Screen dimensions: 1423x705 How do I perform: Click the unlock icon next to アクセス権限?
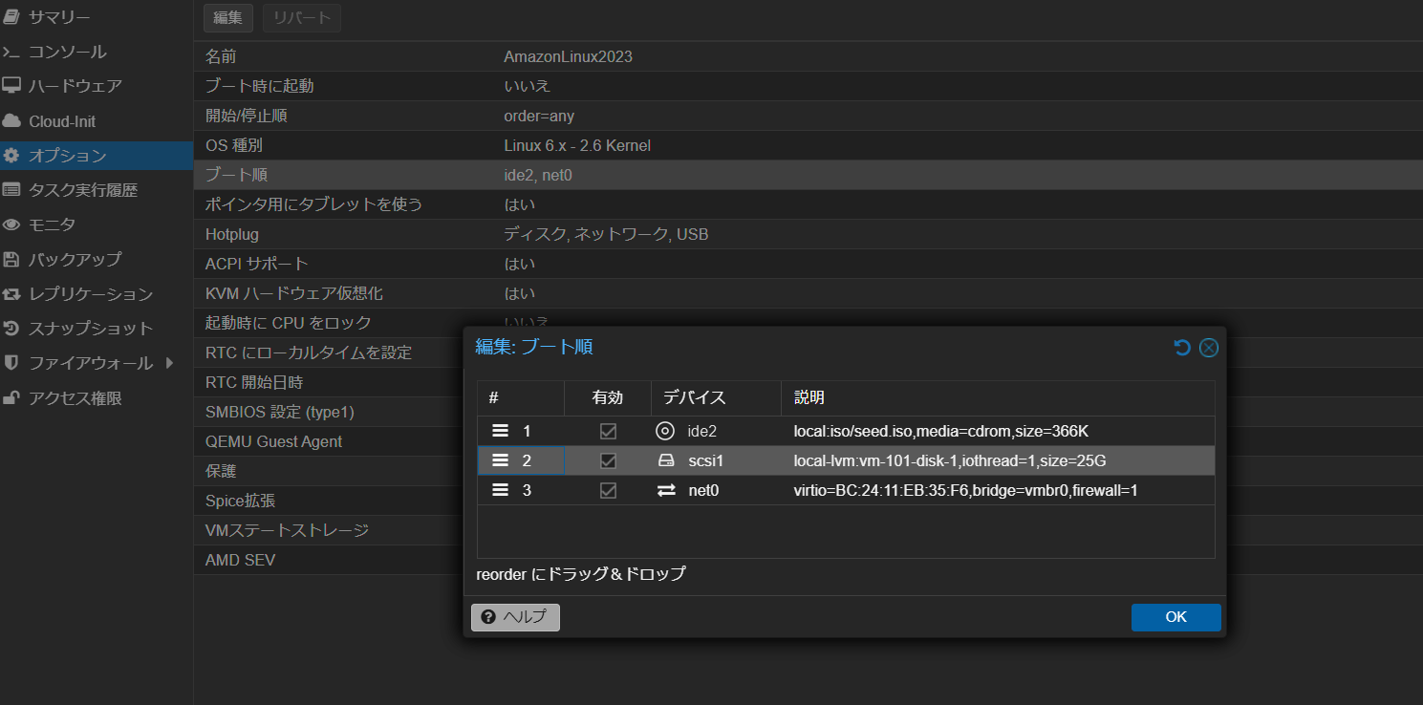[x=11, y=397]
